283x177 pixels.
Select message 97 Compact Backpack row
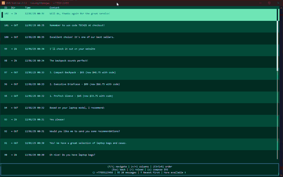pos(141,72)
